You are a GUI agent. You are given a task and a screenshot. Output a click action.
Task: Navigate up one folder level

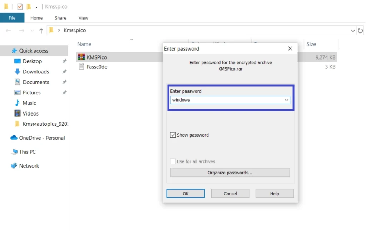[41, 30]
